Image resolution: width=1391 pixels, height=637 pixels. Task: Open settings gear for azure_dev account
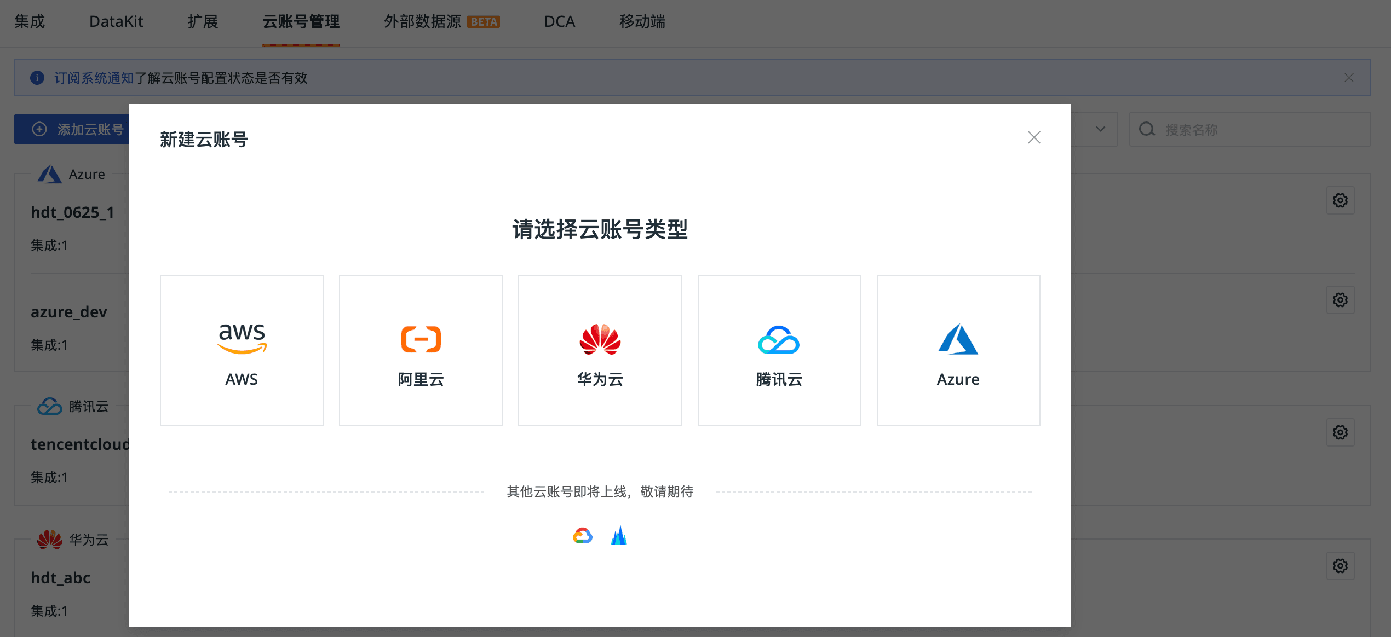1340,300
